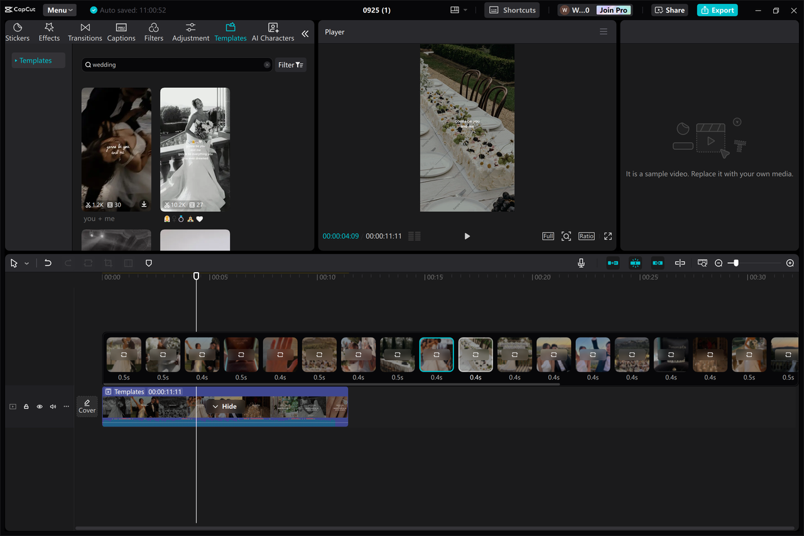Open the Transitions panel
The height and width of the screenshot is (536, 804).
pos(85,31)
